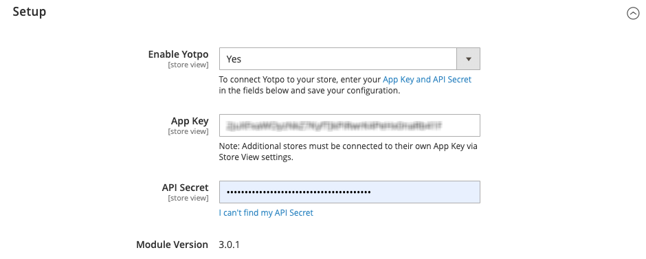Image resolution: width=646 pixels, height=259 pixels.
Task: Click the API Secret label
Action: (185, 188)
